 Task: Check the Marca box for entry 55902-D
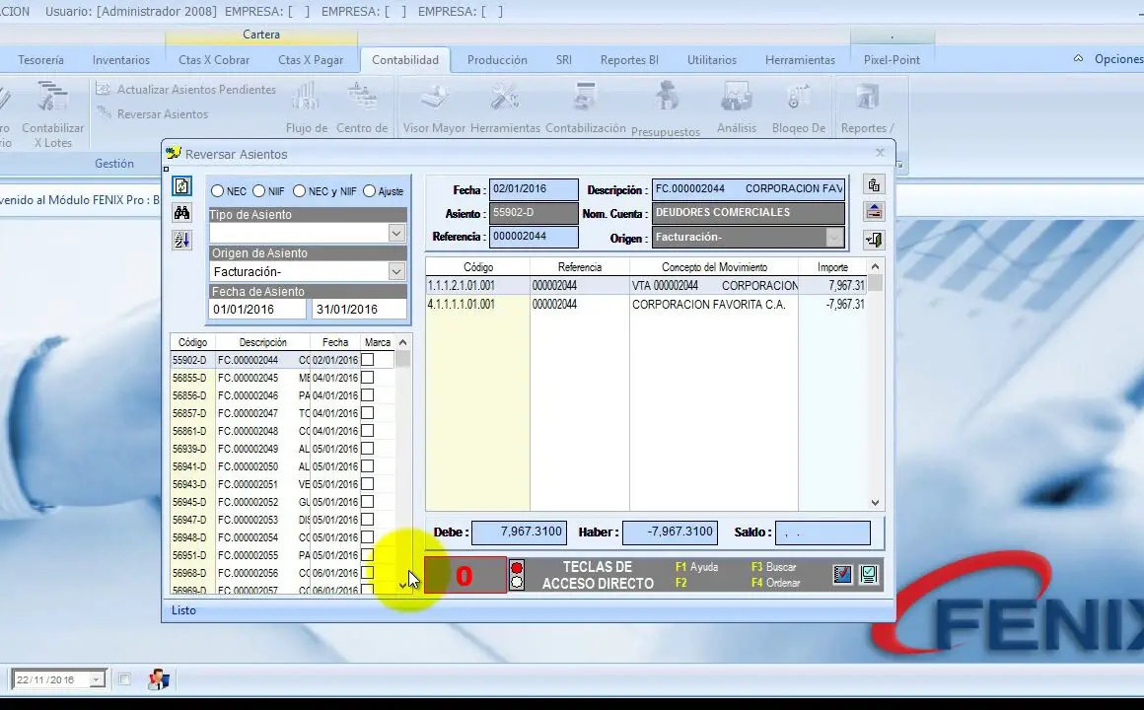(x=367, y=360)
